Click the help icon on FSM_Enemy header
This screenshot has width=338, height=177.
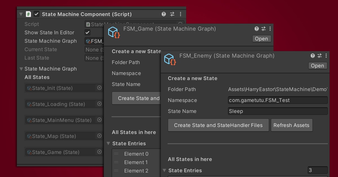313,56
